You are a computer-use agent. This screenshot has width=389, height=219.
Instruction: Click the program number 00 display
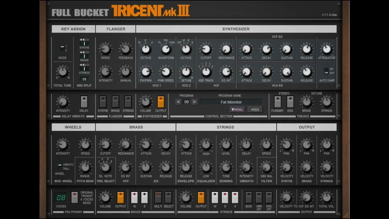[187, 102]
